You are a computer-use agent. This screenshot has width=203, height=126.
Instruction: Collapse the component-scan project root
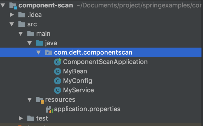(x=3, y=6)
